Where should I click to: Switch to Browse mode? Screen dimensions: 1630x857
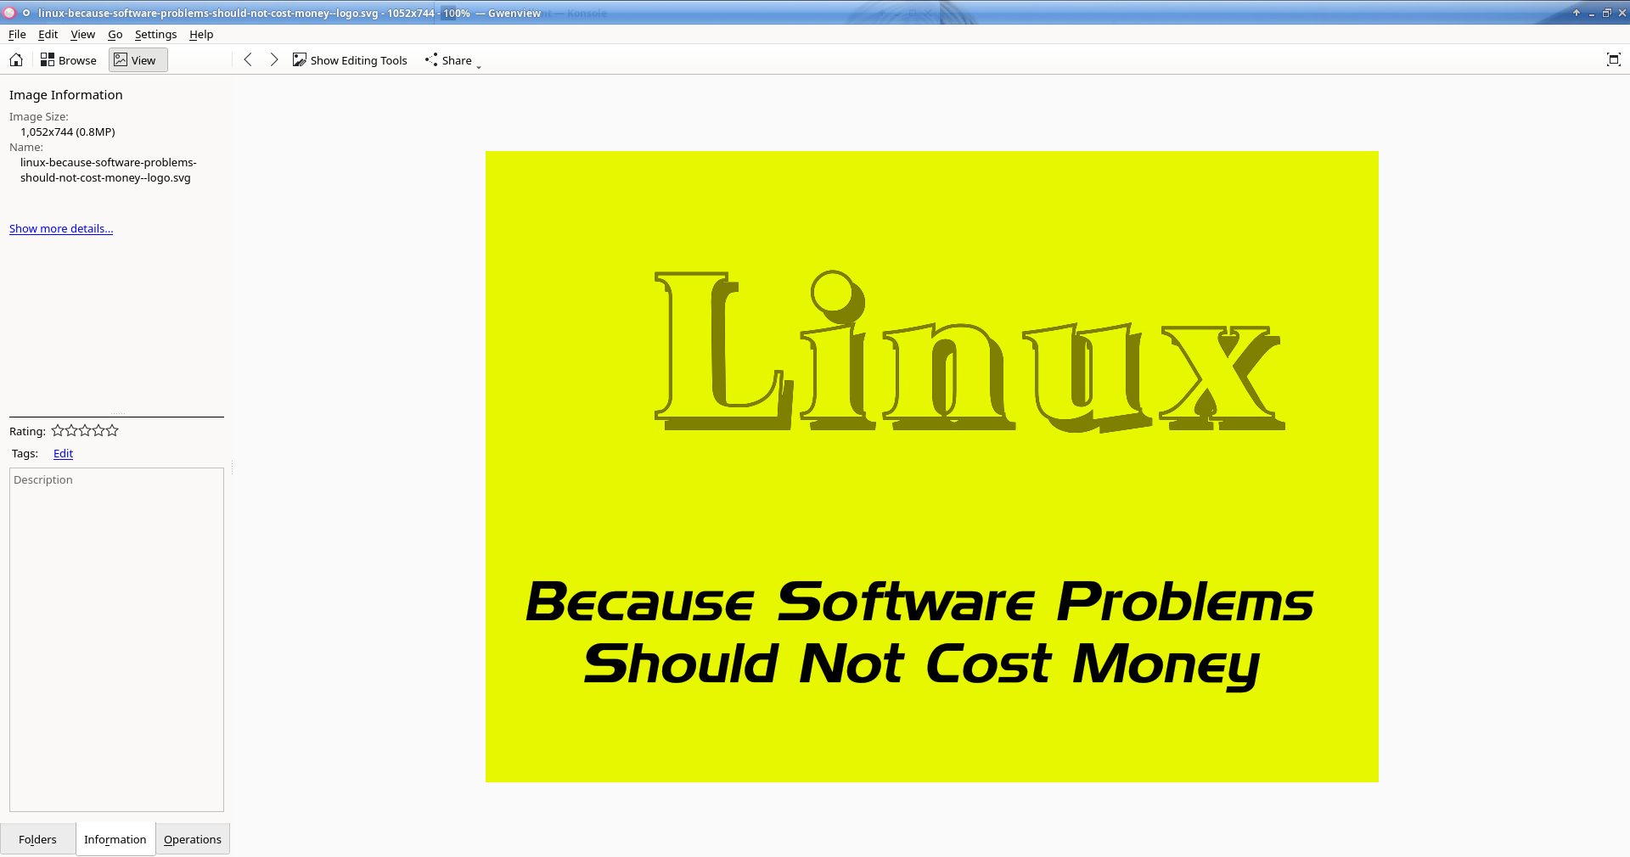point(69,60)
